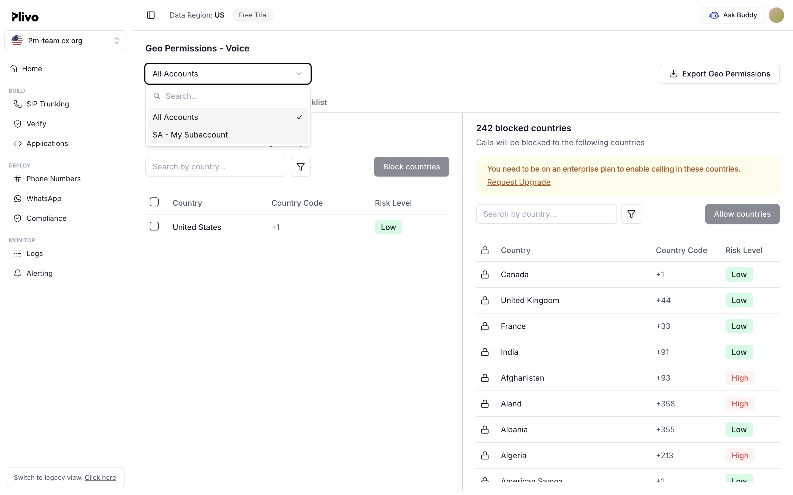Click the India country name

pyautogui.click(x=509, y=352)
